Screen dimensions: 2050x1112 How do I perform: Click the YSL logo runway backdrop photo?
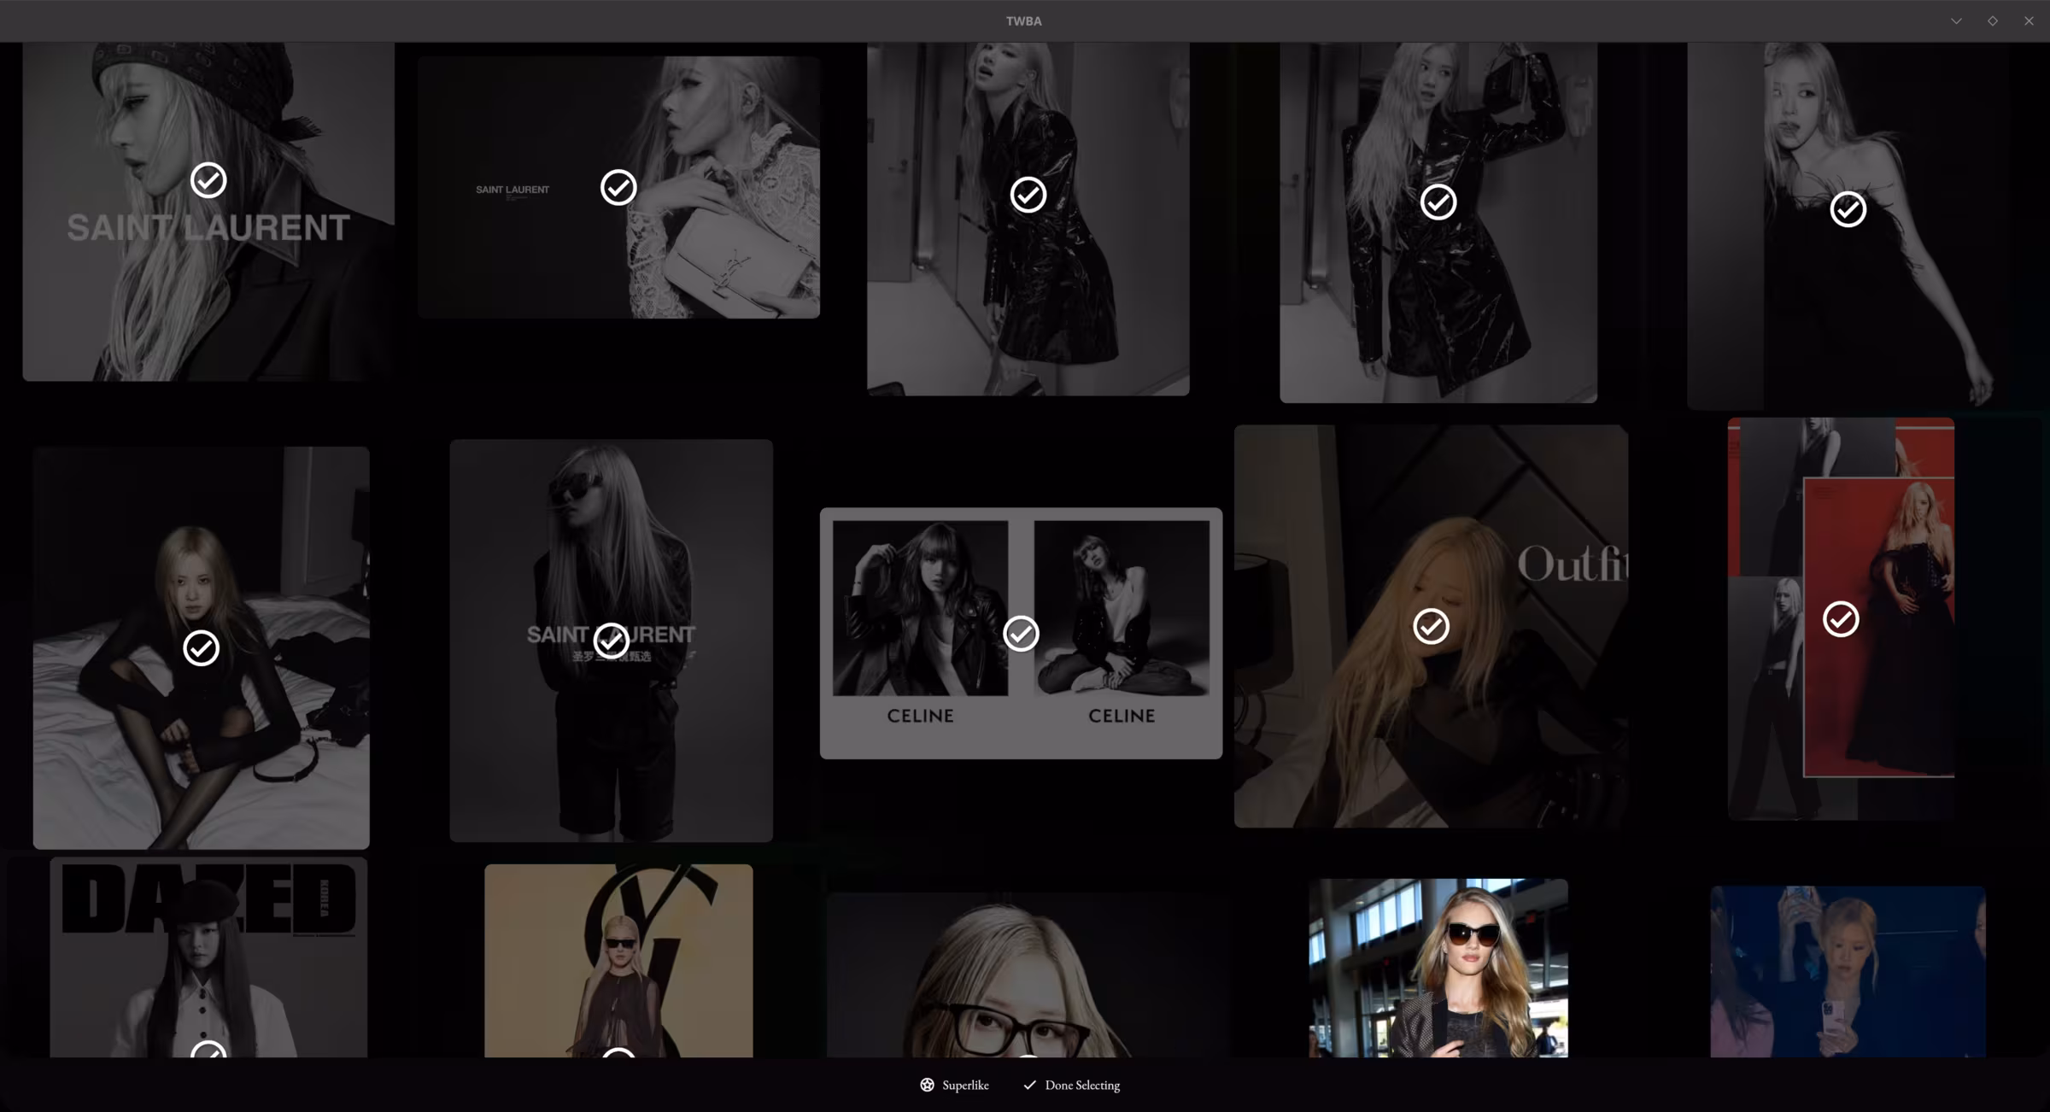point(618,961)
